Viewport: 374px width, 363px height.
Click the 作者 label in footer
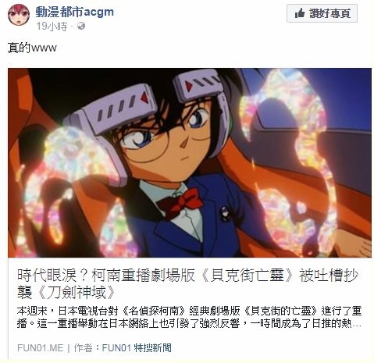coord(83,348)
